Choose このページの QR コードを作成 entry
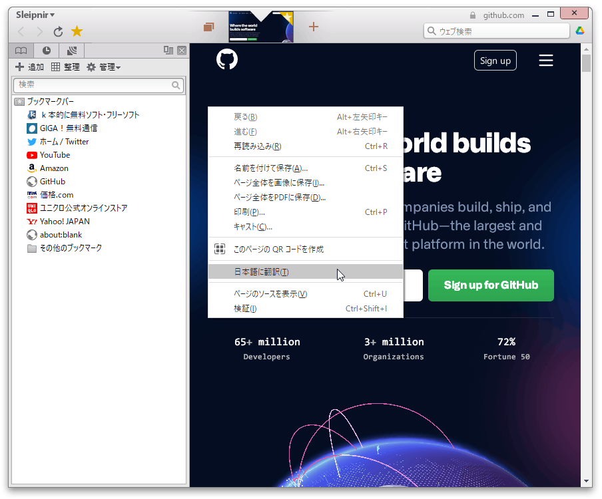Viewport: 602px width, 499px height. [x=305, y=249]
